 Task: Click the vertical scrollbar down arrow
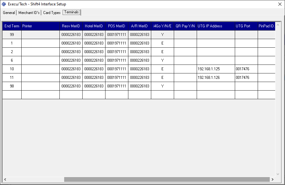tap(278, 174)
